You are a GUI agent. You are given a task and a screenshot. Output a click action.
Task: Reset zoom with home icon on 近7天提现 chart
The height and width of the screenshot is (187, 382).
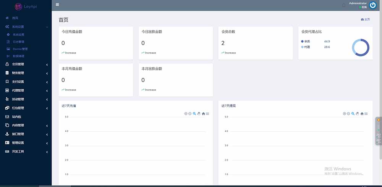pos(362,114)
